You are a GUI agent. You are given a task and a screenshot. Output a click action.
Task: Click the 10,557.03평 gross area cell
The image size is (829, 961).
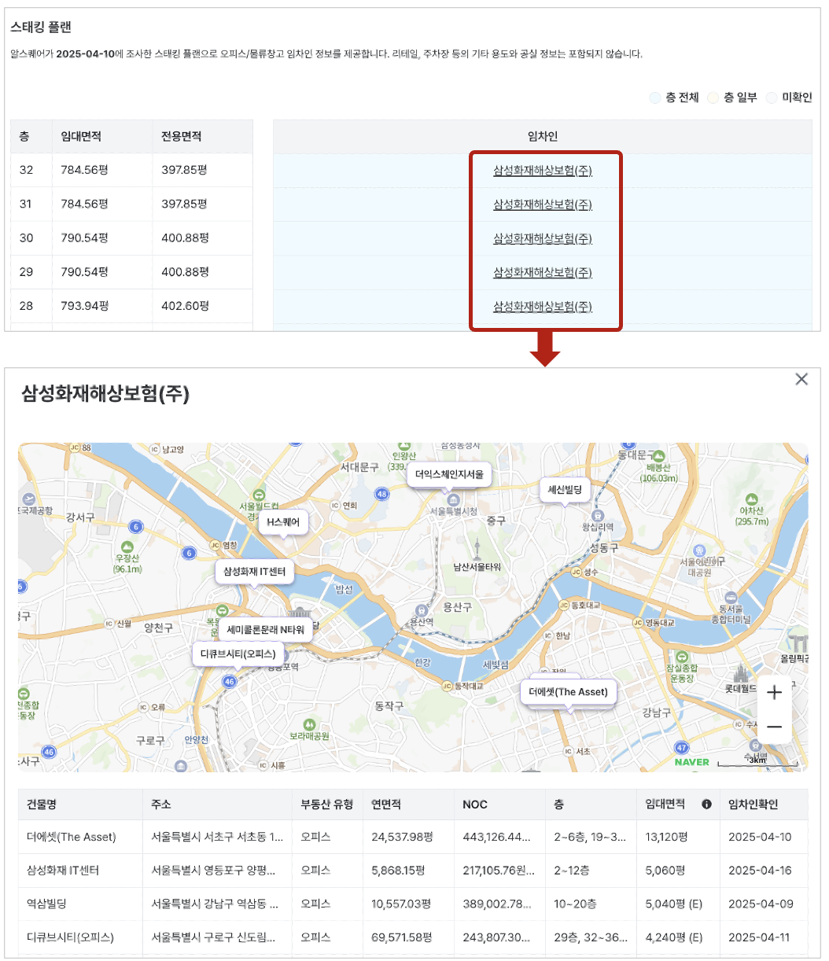408,904
